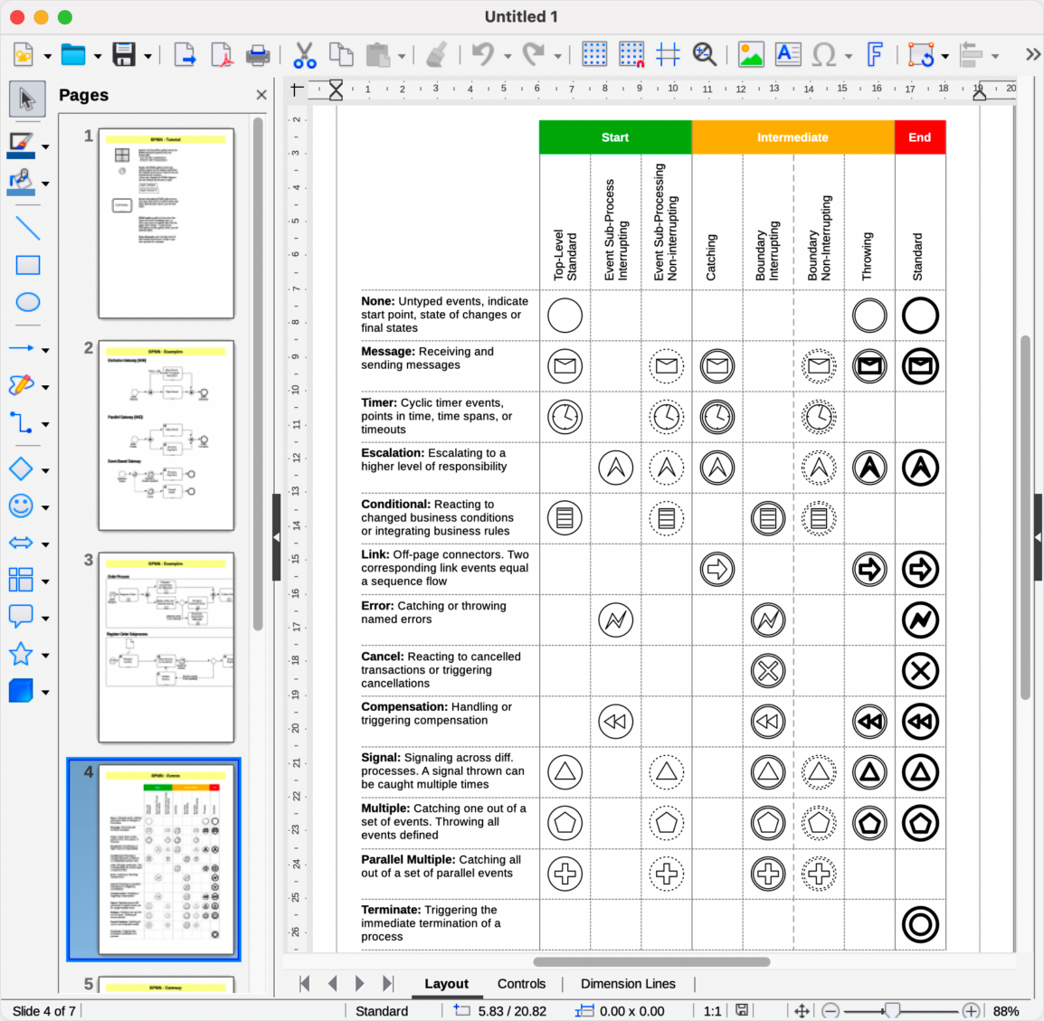Click the horizontal scrollbar under canvas
The image size is (1044, 1021).
click(x=651, y=961)
